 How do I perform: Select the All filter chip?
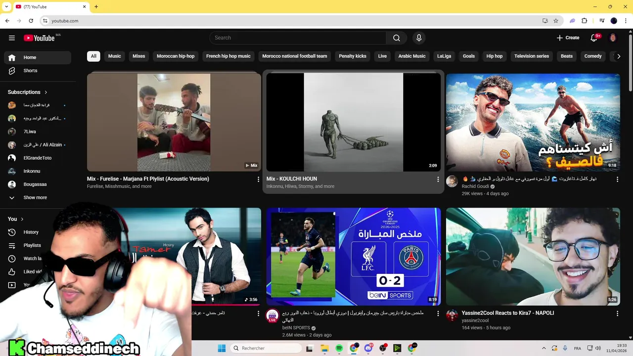pos(93,56)
